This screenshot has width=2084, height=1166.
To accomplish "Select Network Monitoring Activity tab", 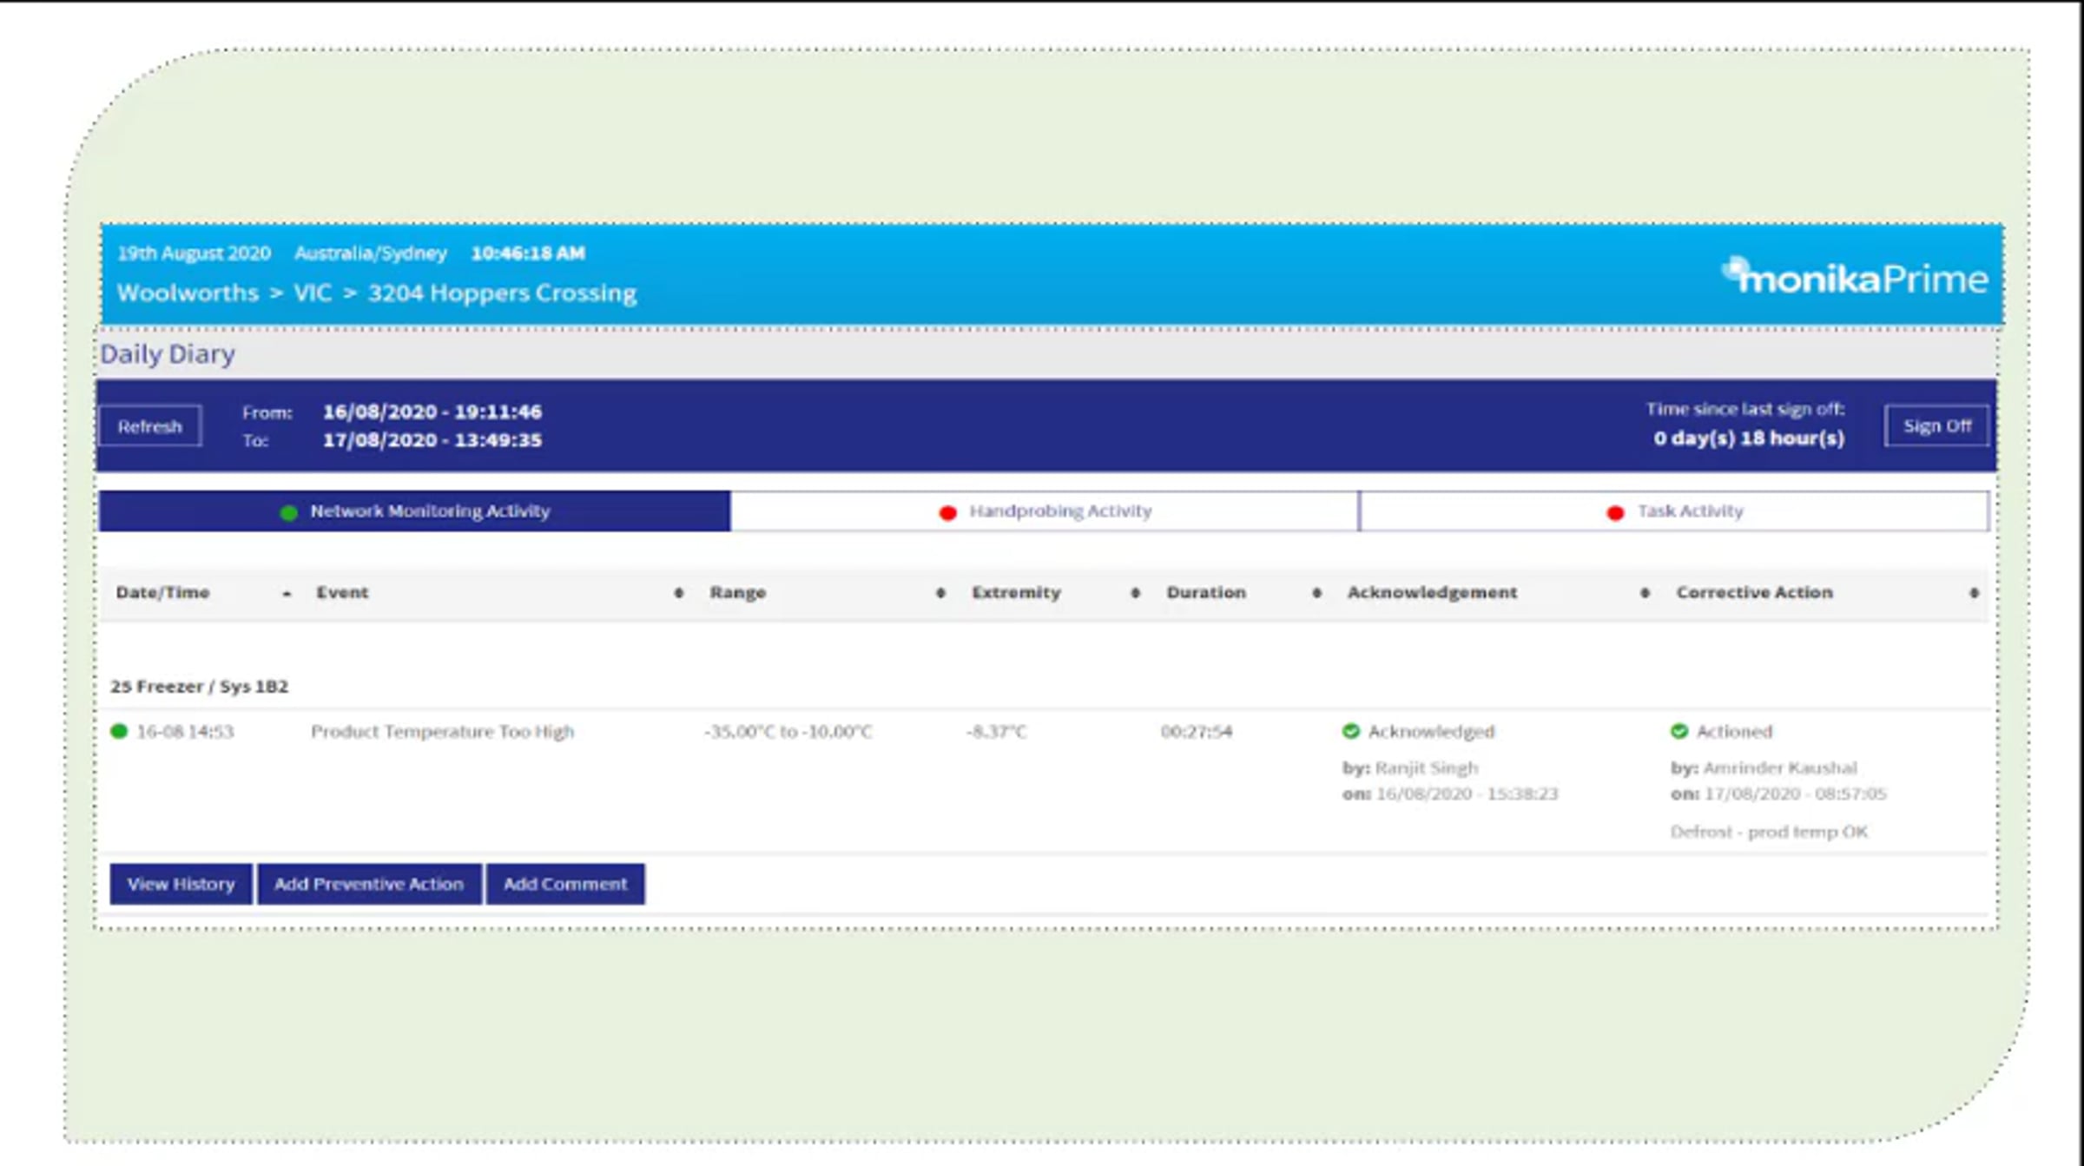I will coord(429,511).
